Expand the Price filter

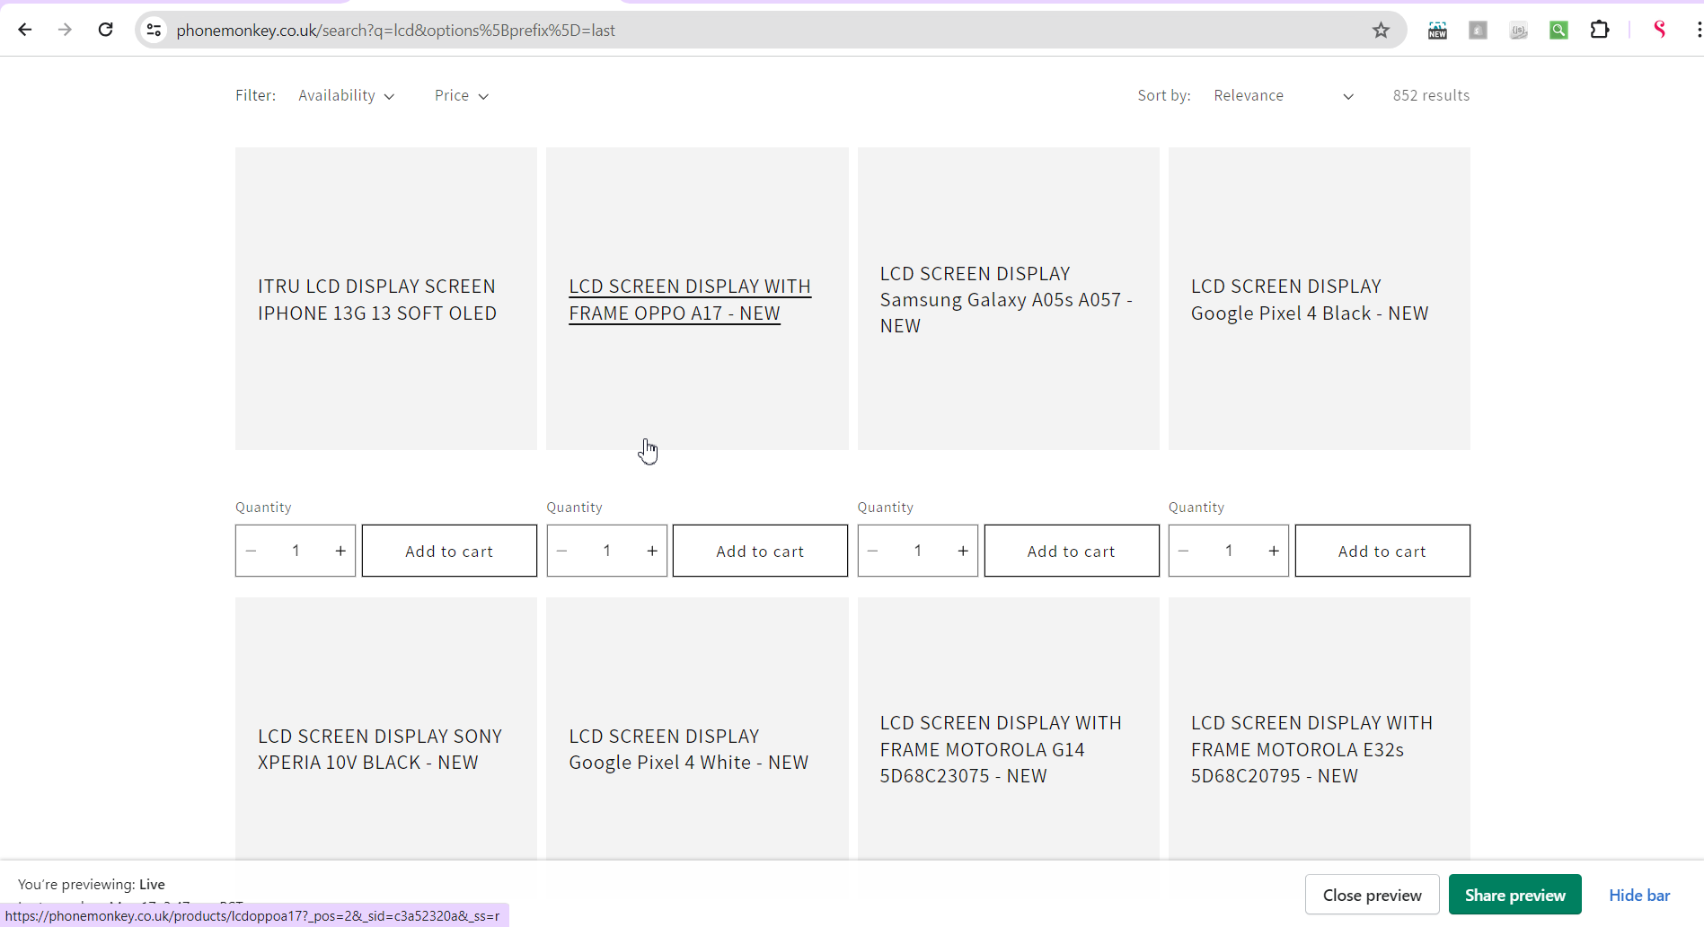(x=462, y=95)
